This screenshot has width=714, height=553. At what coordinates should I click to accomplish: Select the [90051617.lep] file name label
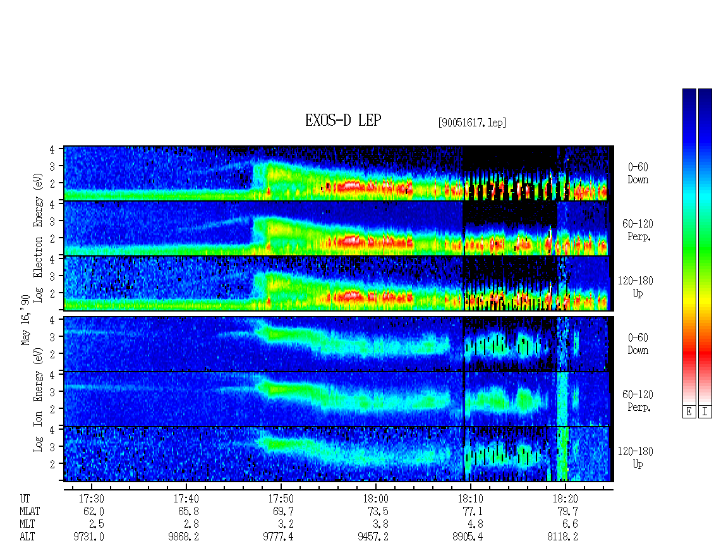point(472,123)
